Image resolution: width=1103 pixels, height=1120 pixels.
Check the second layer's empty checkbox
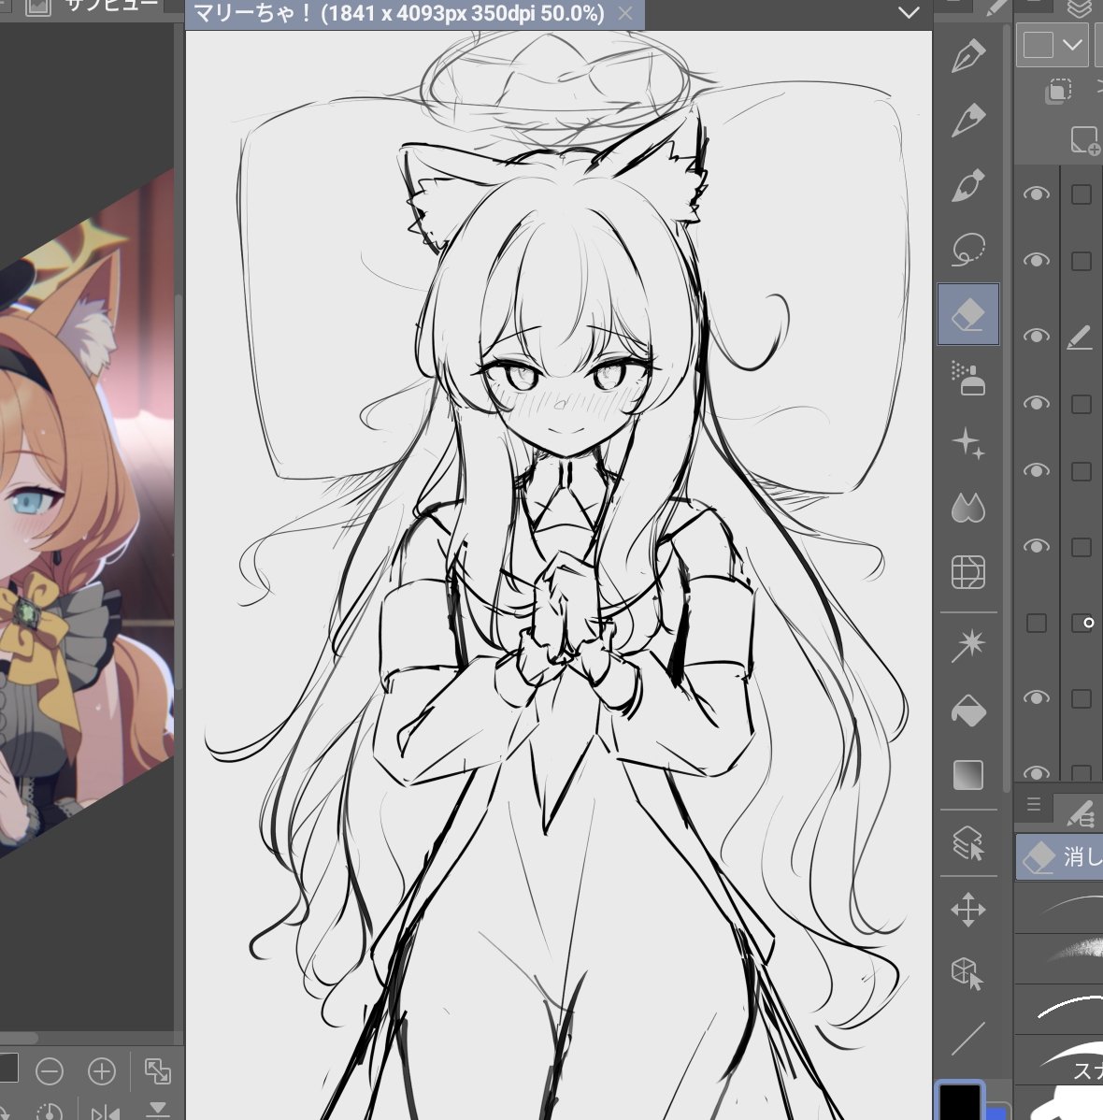pyautogui.click(x=1082, y=261)
